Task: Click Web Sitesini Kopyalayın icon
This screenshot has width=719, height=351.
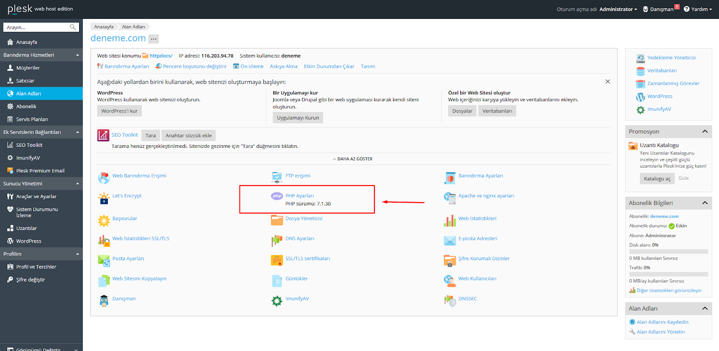Action: [x=104, y=281]
